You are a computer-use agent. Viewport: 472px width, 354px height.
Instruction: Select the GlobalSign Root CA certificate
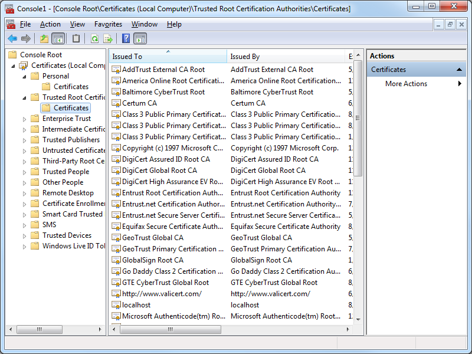pos(152,260)
